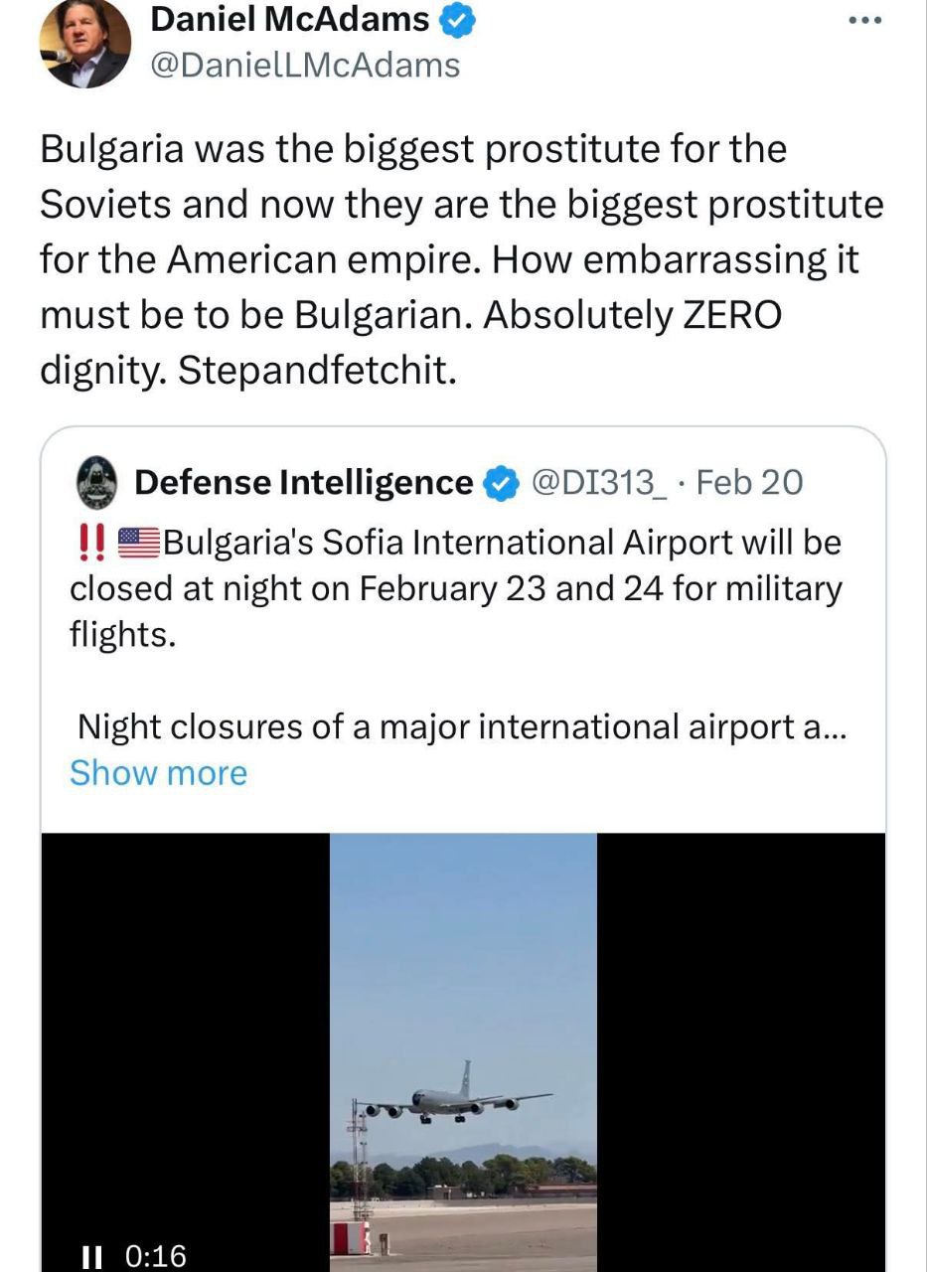Expand quoted post with Show more
Screen dimensions: 927x1272
pyautogui.click(x=158, y=772)
